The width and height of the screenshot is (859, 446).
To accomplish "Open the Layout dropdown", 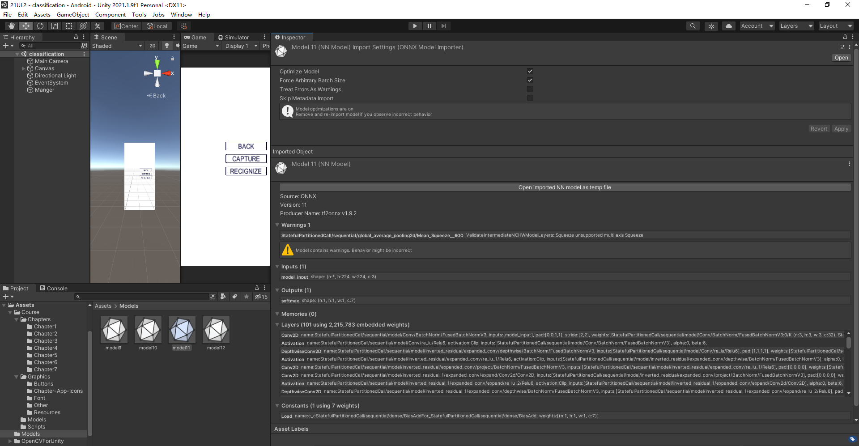I will click(x=836, y=25).
